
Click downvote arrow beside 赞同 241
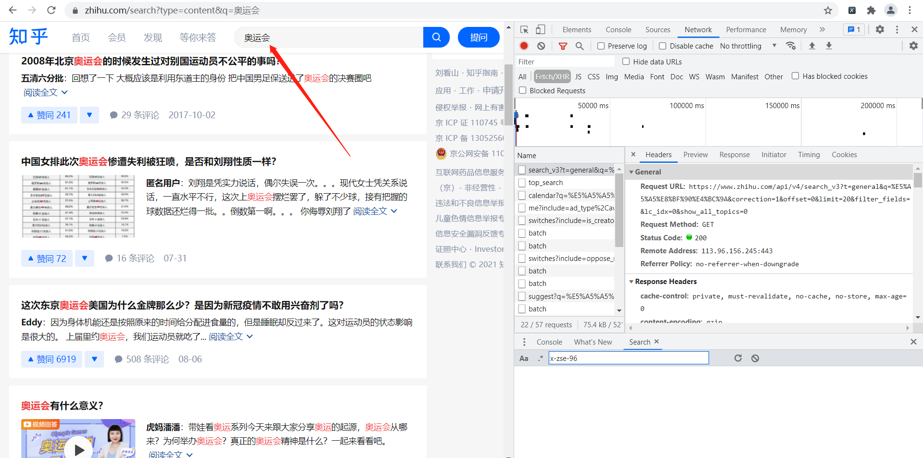[x=89, y=115]
